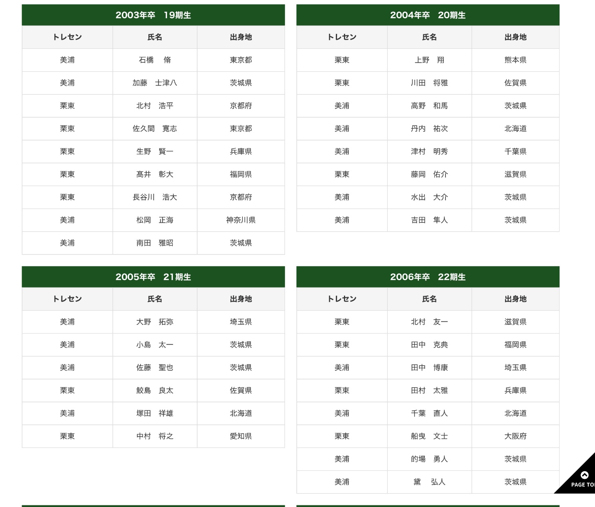Select the name 石橋 脩
Viewport: 595px width, 507px height.
[155, 60]
